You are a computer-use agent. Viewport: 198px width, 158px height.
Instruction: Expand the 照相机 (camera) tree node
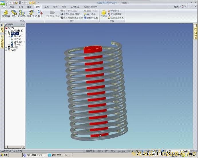click(x=6, y=47)
